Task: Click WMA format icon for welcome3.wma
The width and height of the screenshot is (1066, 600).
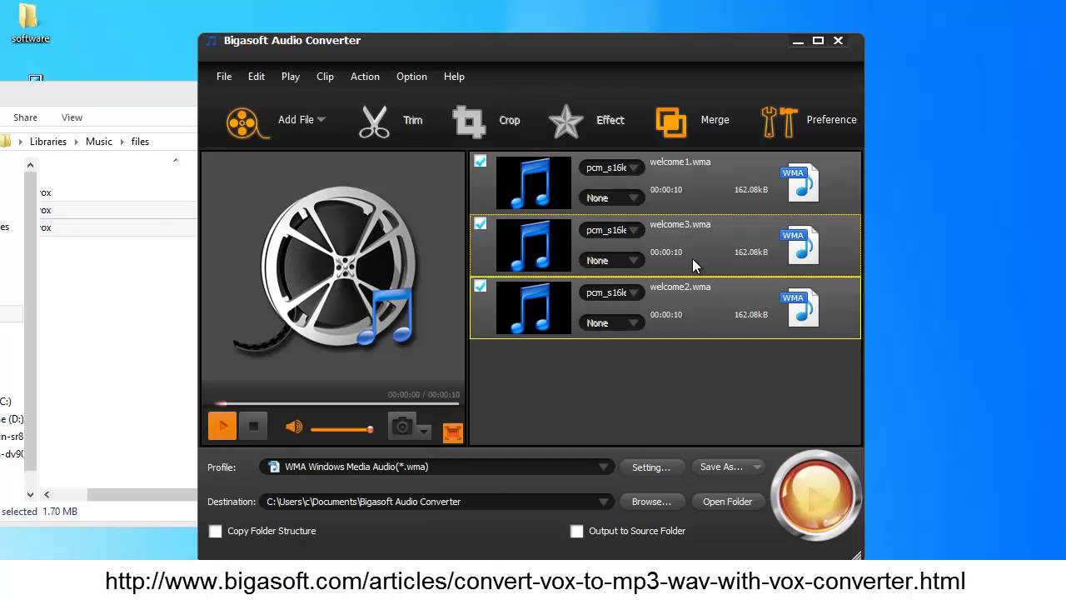Action: [x=800, y=245]
